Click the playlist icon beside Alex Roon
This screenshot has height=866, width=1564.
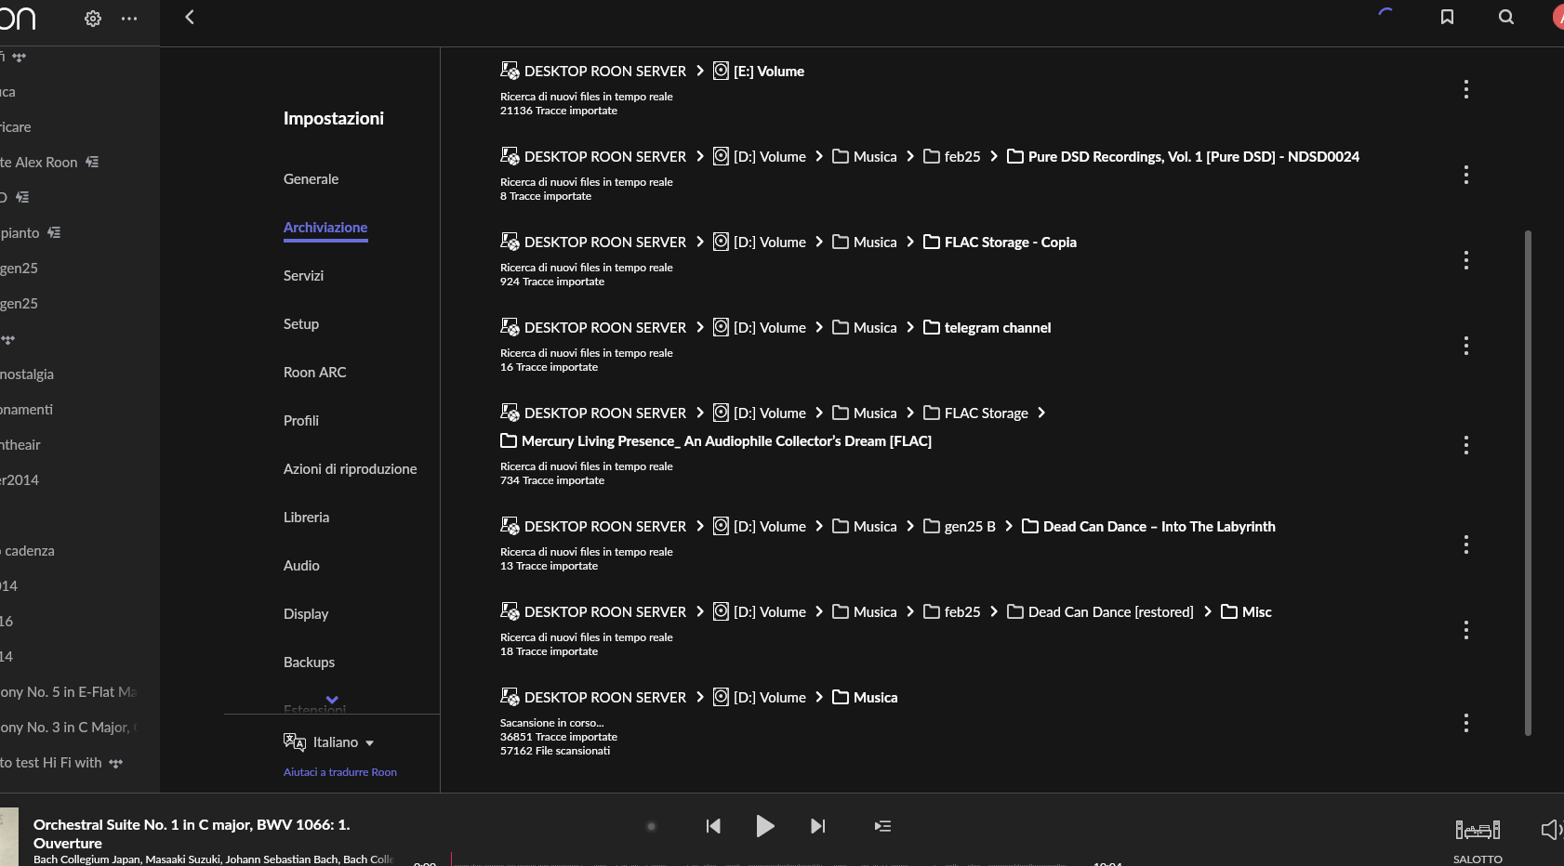click(92, 162)
